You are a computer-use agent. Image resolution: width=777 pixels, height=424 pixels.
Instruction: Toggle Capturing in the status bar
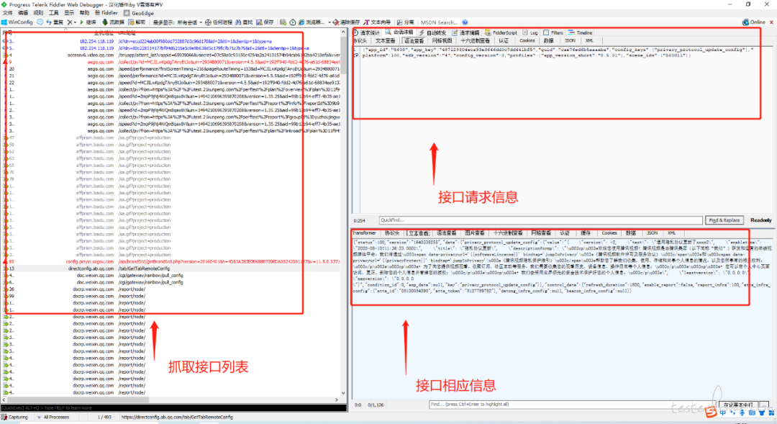point(15,417)
